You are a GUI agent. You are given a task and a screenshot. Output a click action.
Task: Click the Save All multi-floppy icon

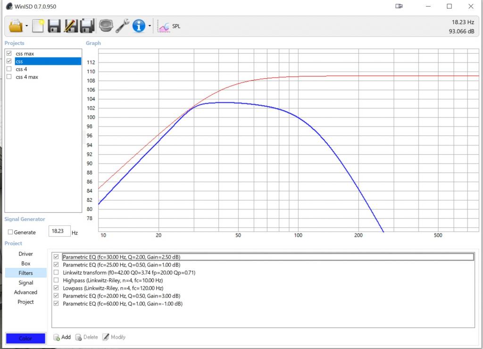tap(87, 26)
